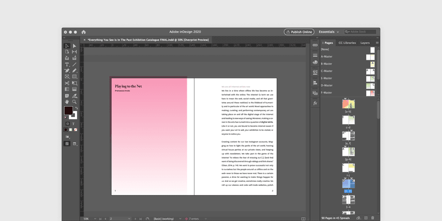The height and width of the screenshot is (221, 442).
Task: Switch to the Layers tab
Action: pyautogui.click(x=365, y=43)
